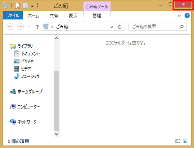Screen dimensions: 194x148
Task: Maximize the ごみ箱 window
Action: click(x=170, y=4)
